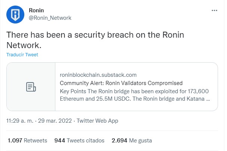The width and height of the screenshot is (227, 151).
Task: Open the Ronin profile avatar
Action: (x=15, y=15)
